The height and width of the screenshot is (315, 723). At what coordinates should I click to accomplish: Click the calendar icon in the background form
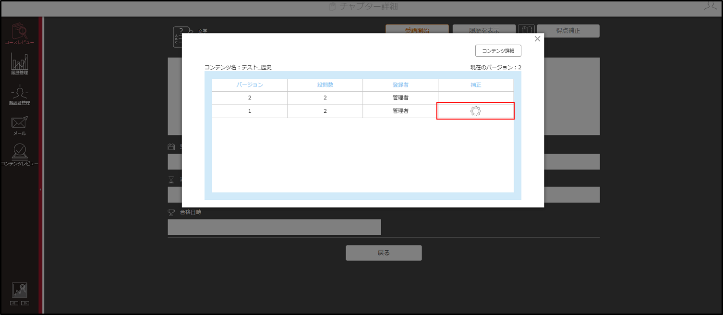pos(171,147)
